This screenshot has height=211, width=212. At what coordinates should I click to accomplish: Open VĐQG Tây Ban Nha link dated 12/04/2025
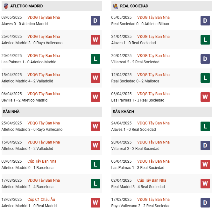tap(153, 74)
